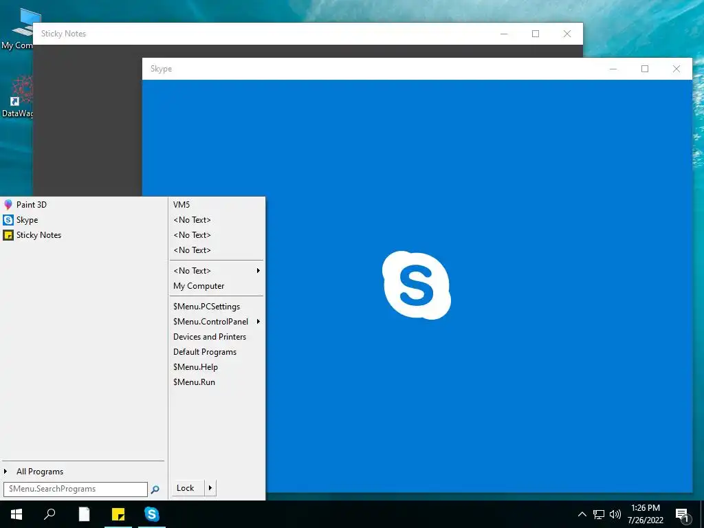
Task: Open $Menu.PCSettings entry
Action: point(217,307)
